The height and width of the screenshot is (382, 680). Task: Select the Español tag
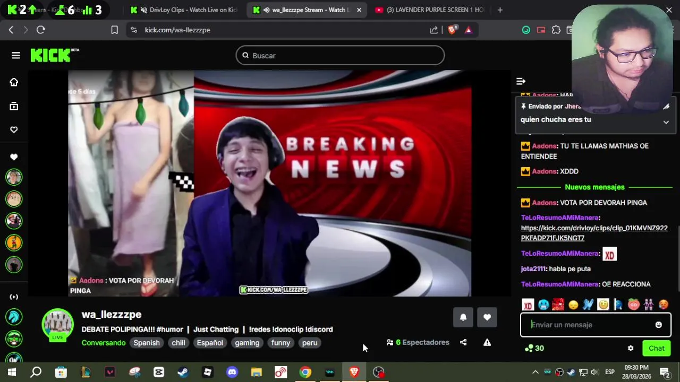click(210, 343)
